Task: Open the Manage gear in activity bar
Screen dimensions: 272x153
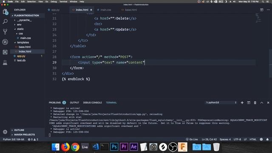Action: (x=5, y=132)
